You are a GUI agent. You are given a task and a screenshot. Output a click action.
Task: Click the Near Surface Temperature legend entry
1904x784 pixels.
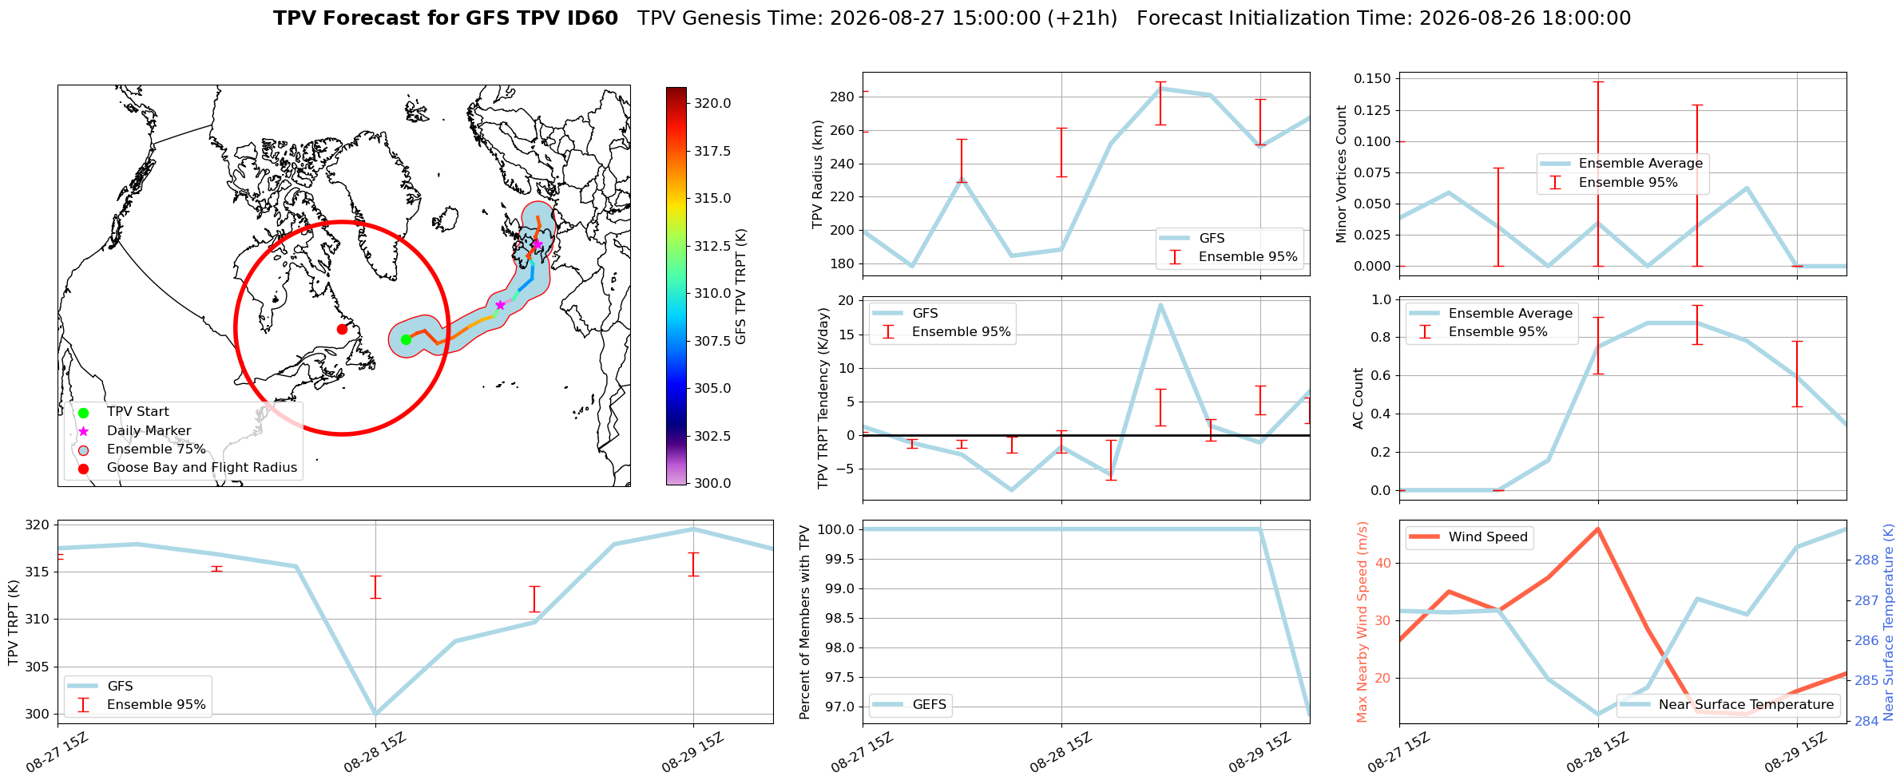click(1727, 705)
